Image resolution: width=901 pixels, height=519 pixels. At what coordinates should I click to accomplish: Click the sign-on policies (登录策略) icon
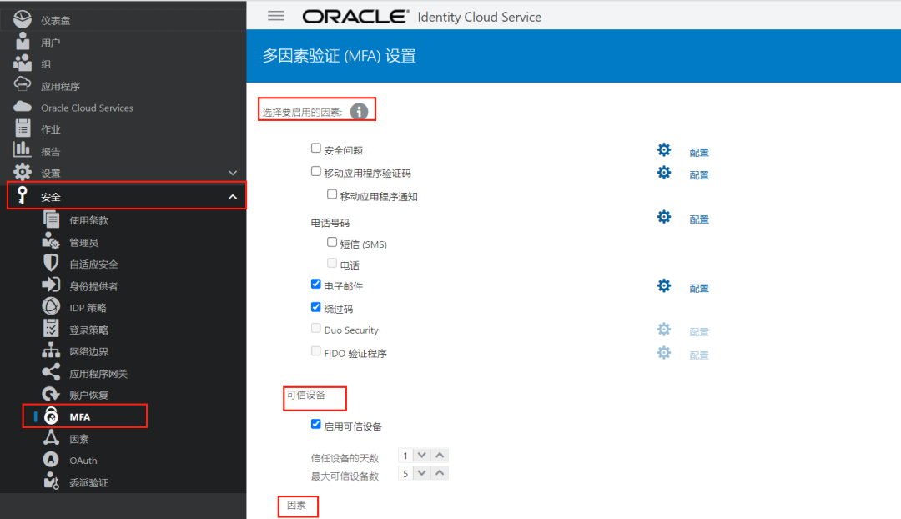51,329
